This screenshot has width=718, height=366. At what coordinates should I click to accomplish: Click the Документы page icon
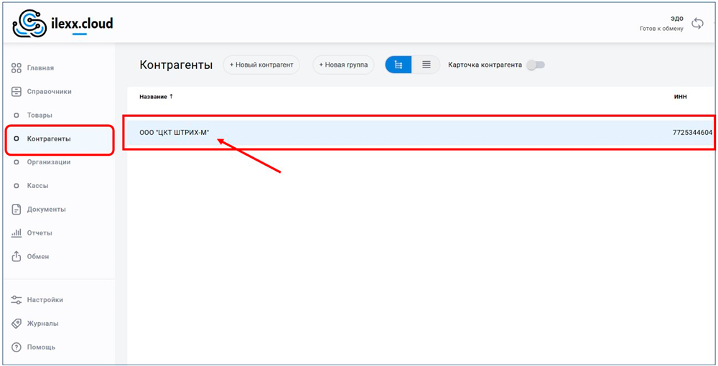click(x=17, y=210)
